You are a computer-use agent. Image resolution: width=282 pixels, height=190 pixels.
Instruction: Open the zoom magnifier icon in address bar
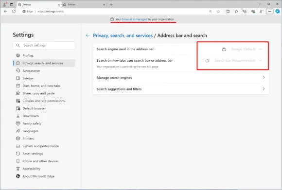click(211, 11)
